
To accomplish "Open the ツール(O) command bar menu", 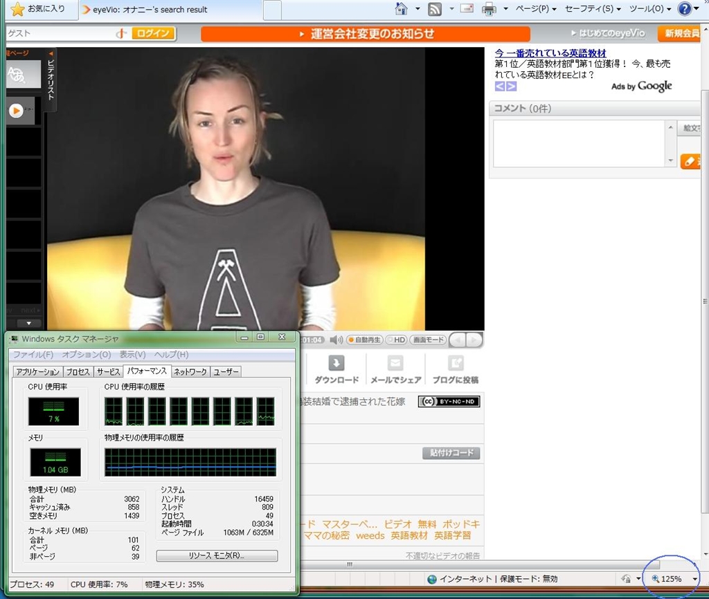I will coord(650,8).
